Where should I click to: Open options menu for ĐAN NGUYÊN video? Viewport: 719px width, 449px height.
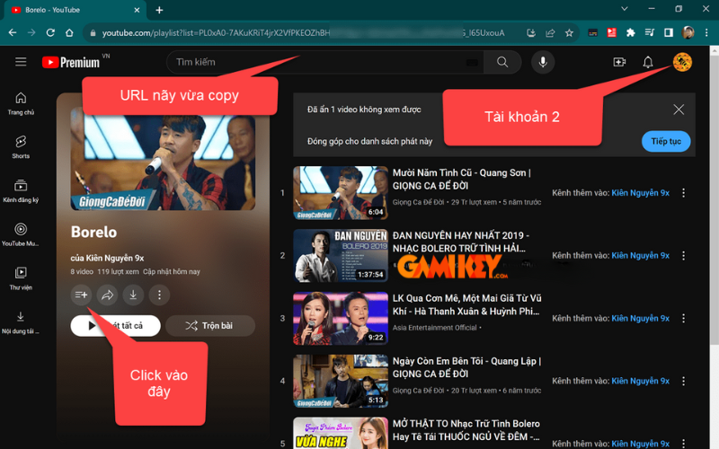(x=684, y=256)
